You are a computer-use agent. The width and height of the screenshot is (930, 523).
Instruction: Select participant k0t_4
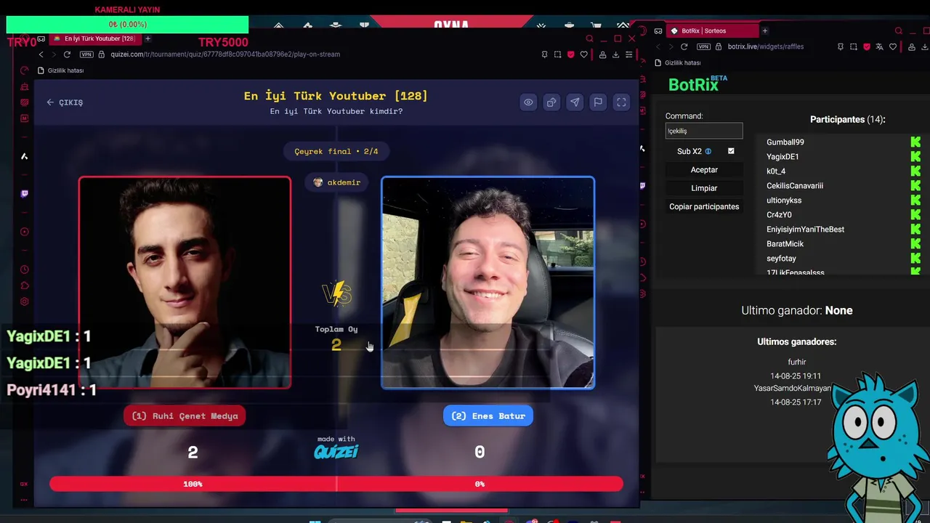coord(776,171)
